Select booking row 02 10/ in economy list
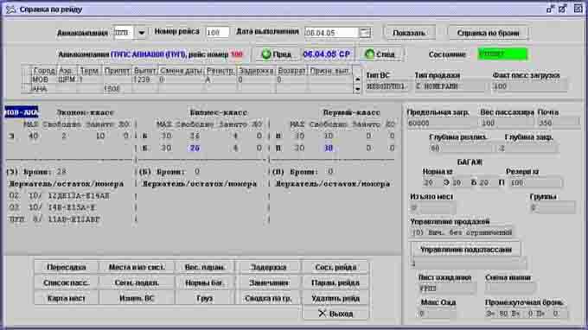The width and height of the screenshot is (588, 330). 60,195
